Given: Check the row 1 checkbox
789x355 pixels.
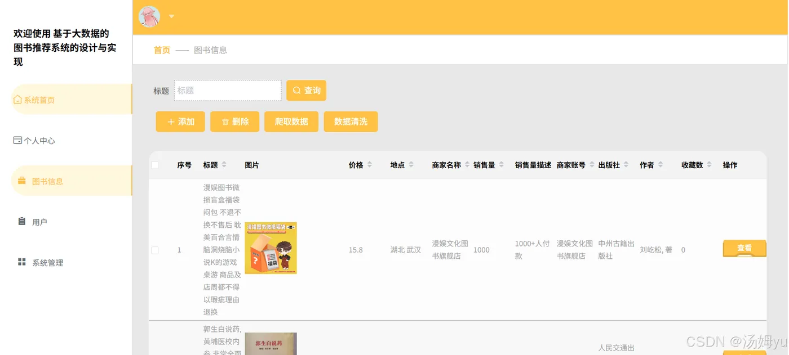Looking at the screenshot, I should (x=155, y=250).
